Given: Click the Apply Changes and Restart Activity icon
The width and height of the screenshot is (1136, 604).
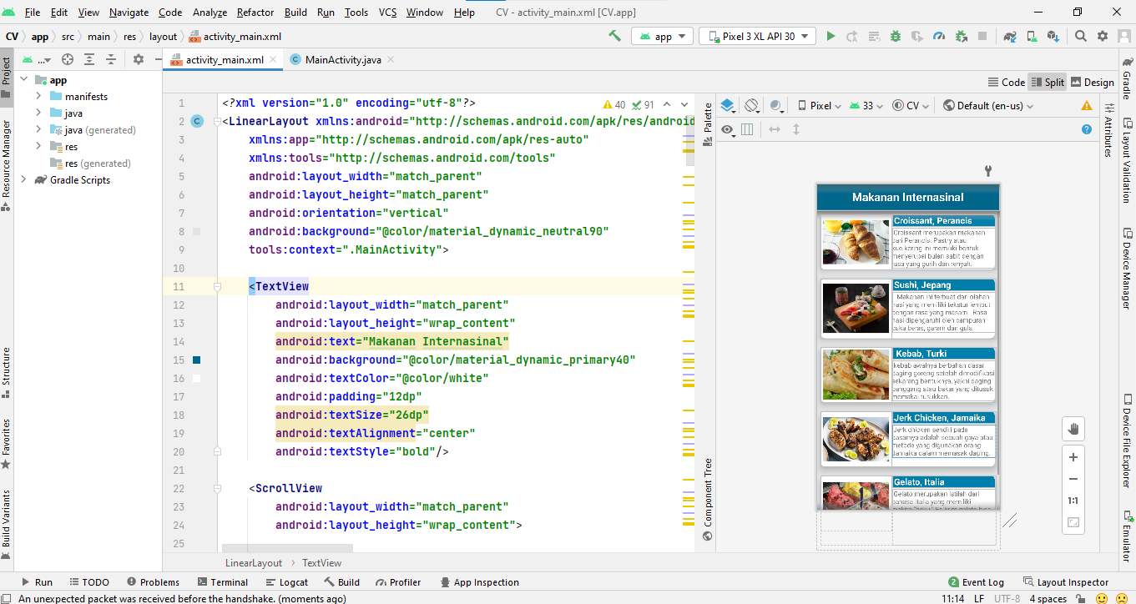Looking at the screenshot, I should tap(852, 37).
